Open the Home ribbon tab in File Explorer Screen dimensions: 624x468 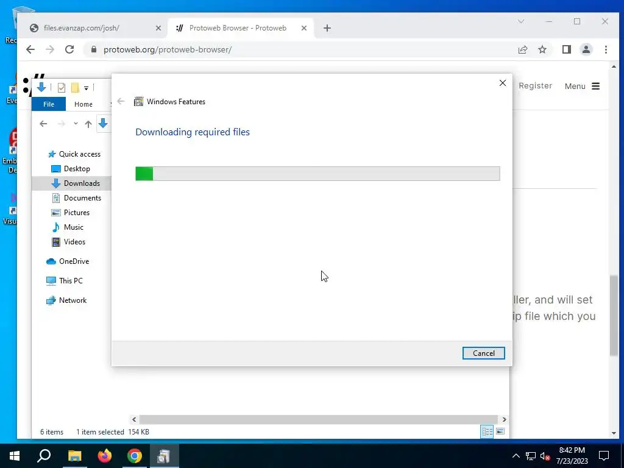[83, 104]
